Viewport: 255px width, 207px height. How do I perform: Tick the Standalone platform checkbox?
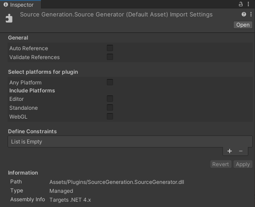[110, 107]
